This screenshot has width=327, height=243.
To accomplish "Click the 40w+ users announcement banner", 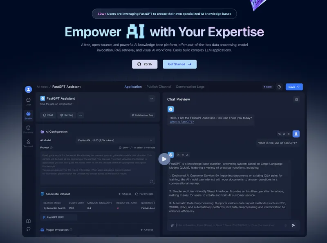I will coord(164,14).
